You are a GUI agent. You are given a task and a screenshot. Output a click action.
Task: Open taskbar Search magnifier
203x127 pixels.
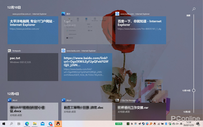coord(11,124)
